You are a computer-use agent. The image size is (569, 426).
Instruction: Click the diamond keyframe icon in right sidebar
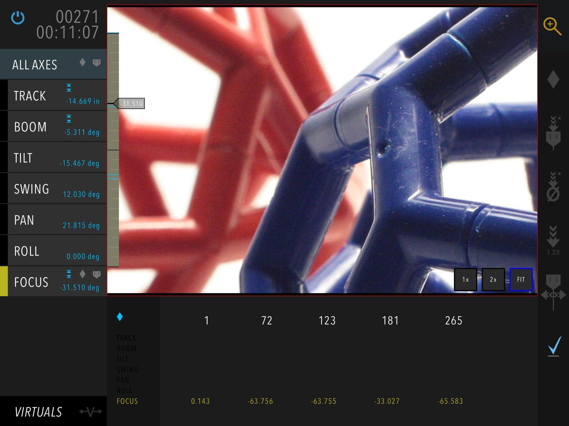[553, 79]
